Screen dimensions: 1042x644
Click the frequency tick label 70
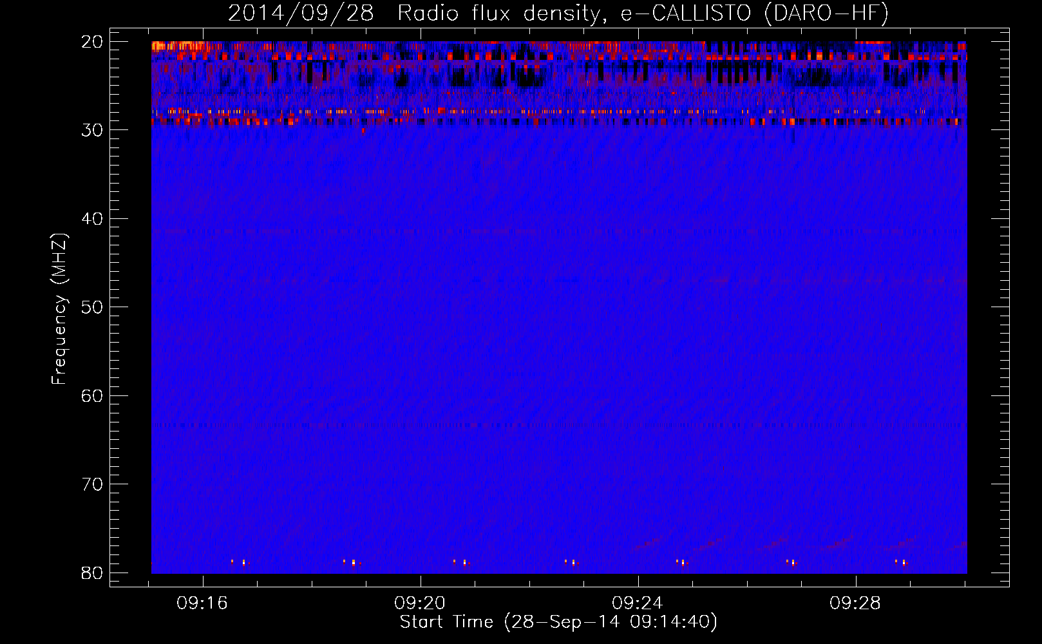pyautogui.click(x=93, y=484)
